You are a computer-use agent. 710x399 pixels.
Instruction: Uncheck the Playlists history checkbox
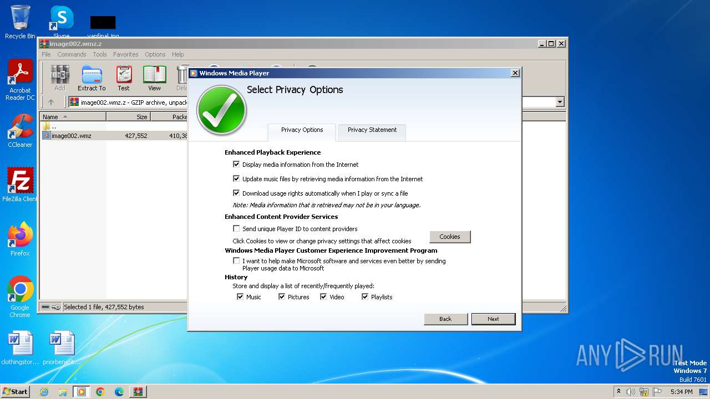365,297
